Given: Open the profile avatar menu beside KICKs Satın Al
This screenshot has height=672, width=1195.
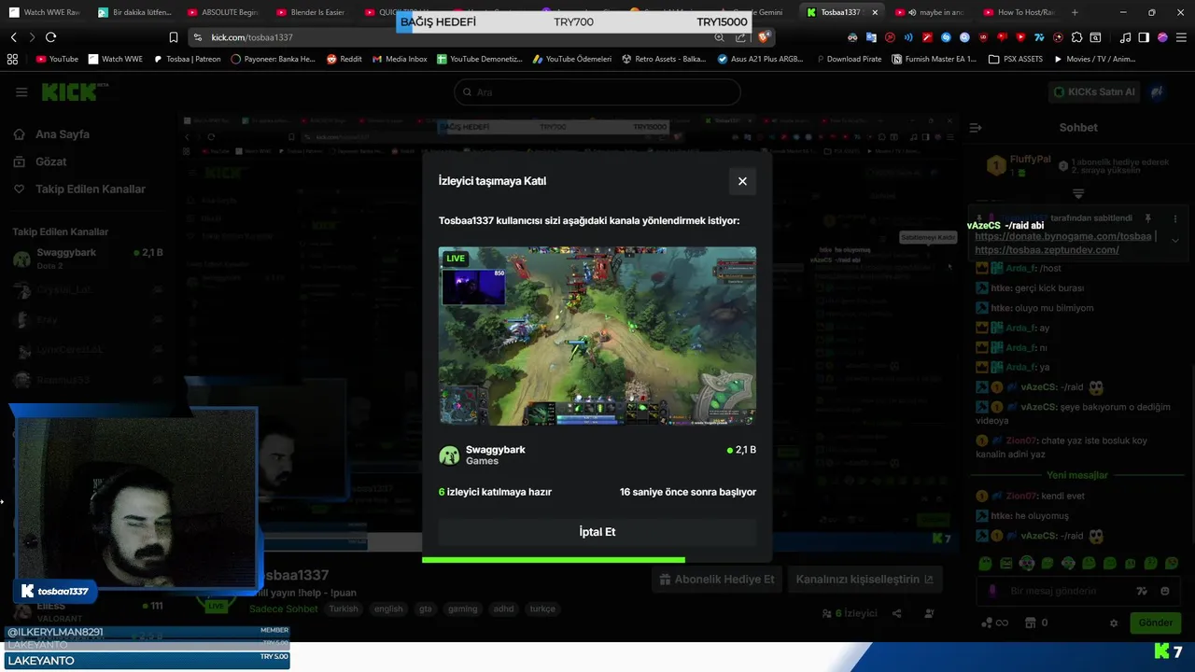Looking at the screenshot, I should (1157, 92).
